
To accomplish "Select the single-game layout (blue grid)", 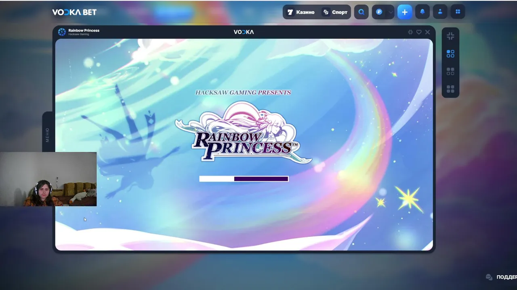I will 450,54.
